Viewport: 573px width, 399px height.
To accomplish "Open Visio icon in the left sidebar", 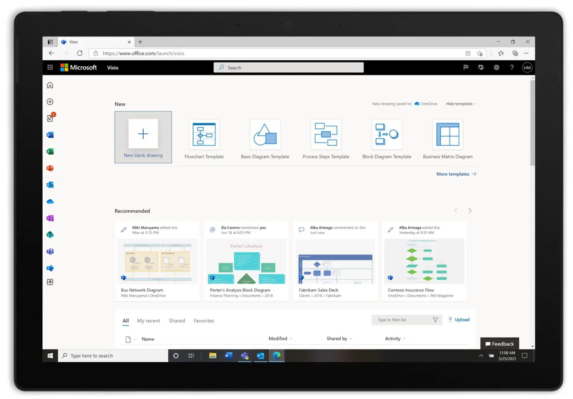I will (50, 268).
